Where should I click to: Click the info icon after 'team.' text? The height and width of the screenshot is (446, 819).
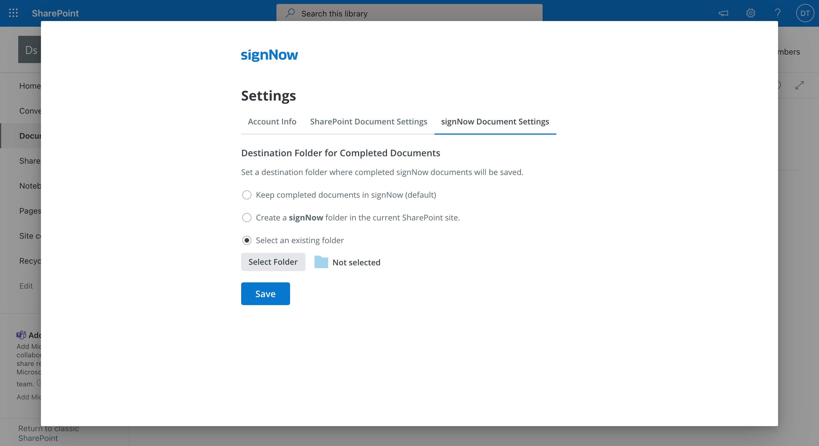40,383
